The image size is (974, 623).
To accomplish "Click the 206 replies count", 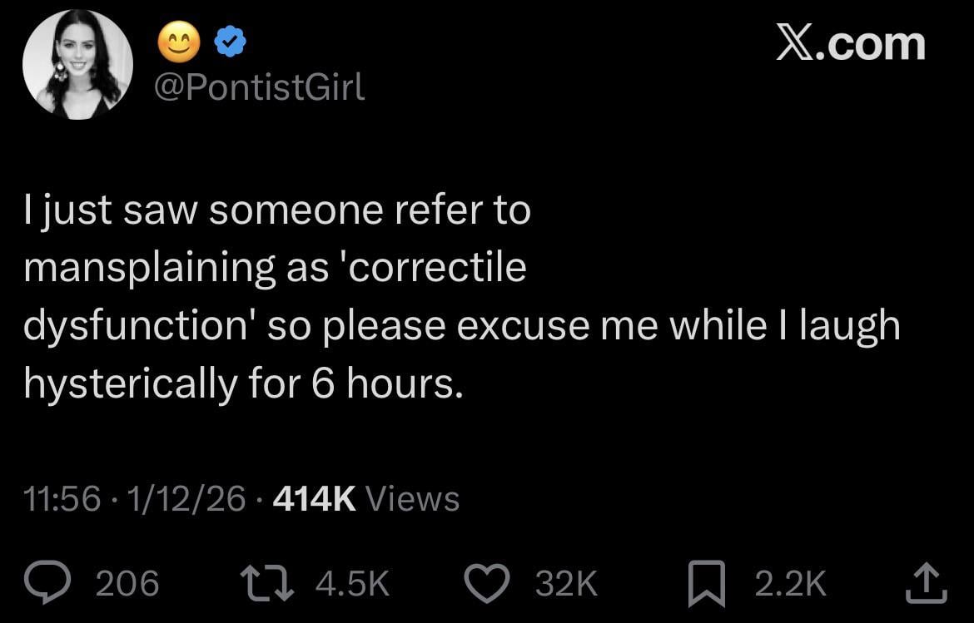I will coord(127,583).
